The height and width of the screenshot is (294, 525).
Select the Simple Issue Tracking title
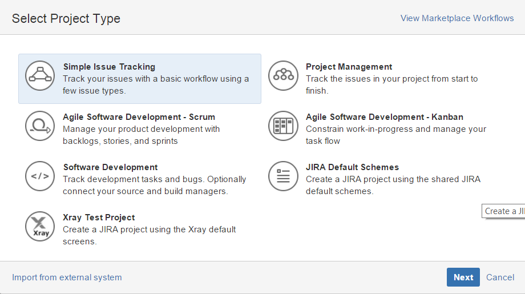(x=109, y=67)
